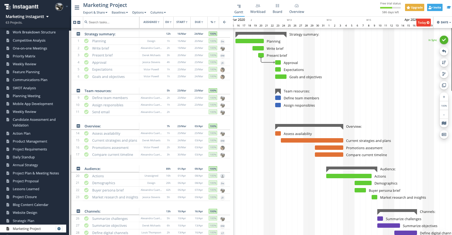
Task: Click the Upgrade button
Action: pos(414,7)
